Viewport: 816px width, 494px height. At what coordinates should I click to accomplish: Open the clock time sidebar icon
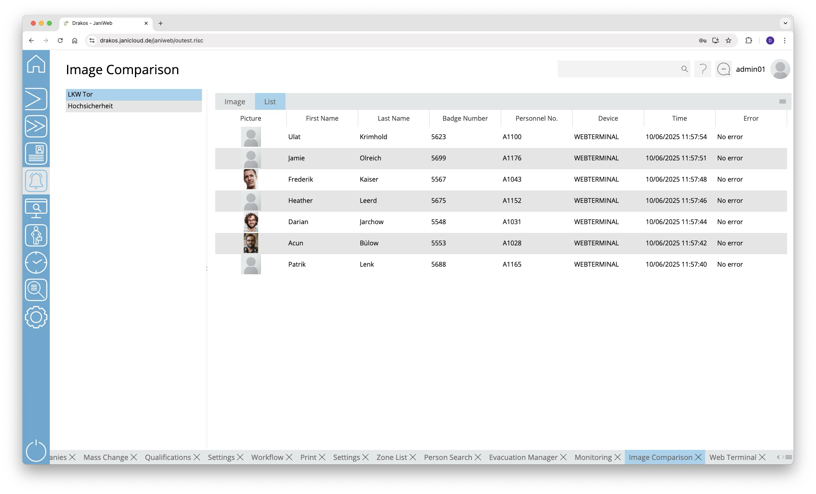[36, 263]
